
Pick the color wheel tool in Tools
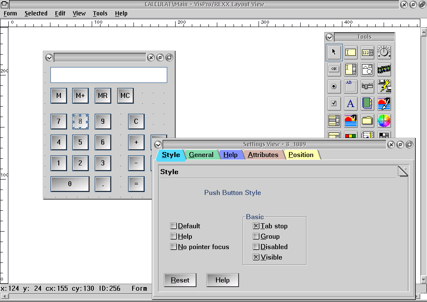click(384, 120)
